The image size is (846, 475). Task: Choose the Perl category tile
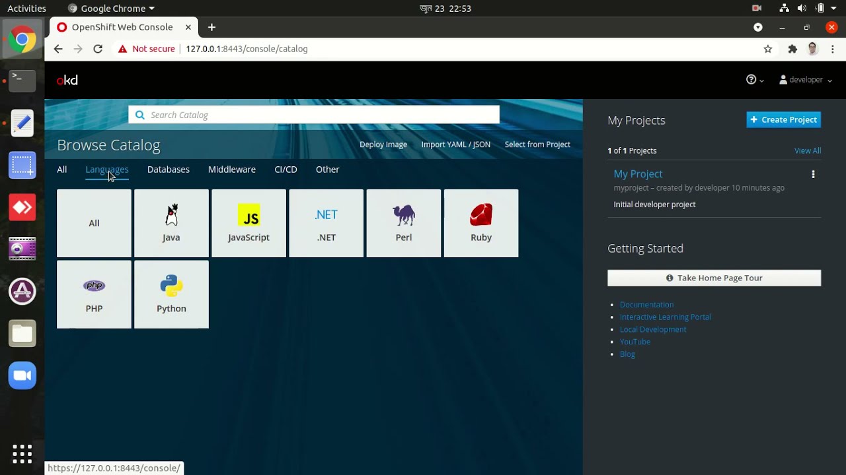403,223
